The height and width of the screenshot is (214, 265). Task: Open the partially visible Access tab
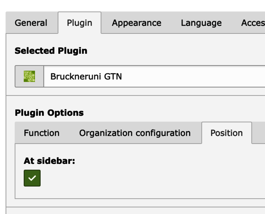tap(253, 23)
